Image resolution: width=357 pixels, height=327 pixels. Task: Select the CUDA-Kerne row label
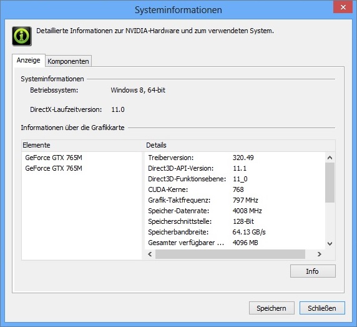tap(168, 189)
